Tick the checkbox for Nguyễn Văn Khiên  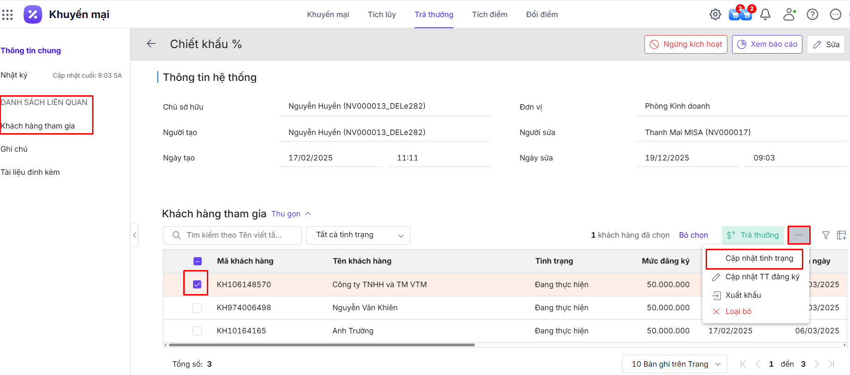click(x=197, y=308)
